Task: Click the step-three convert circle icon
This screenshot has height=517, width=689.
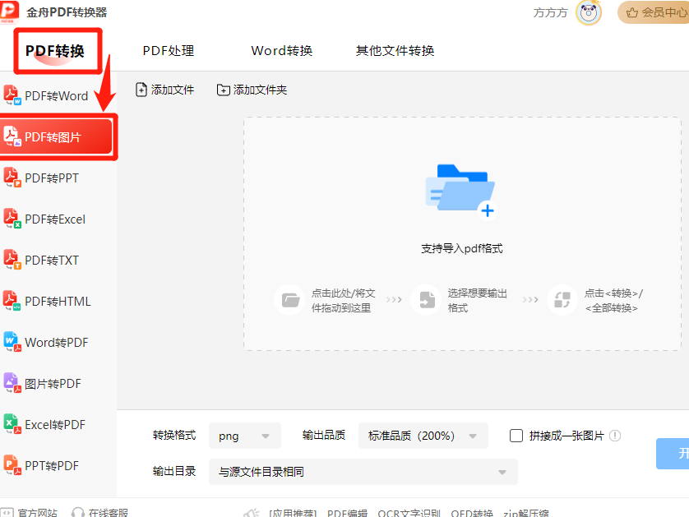Action: pos(562,300)
